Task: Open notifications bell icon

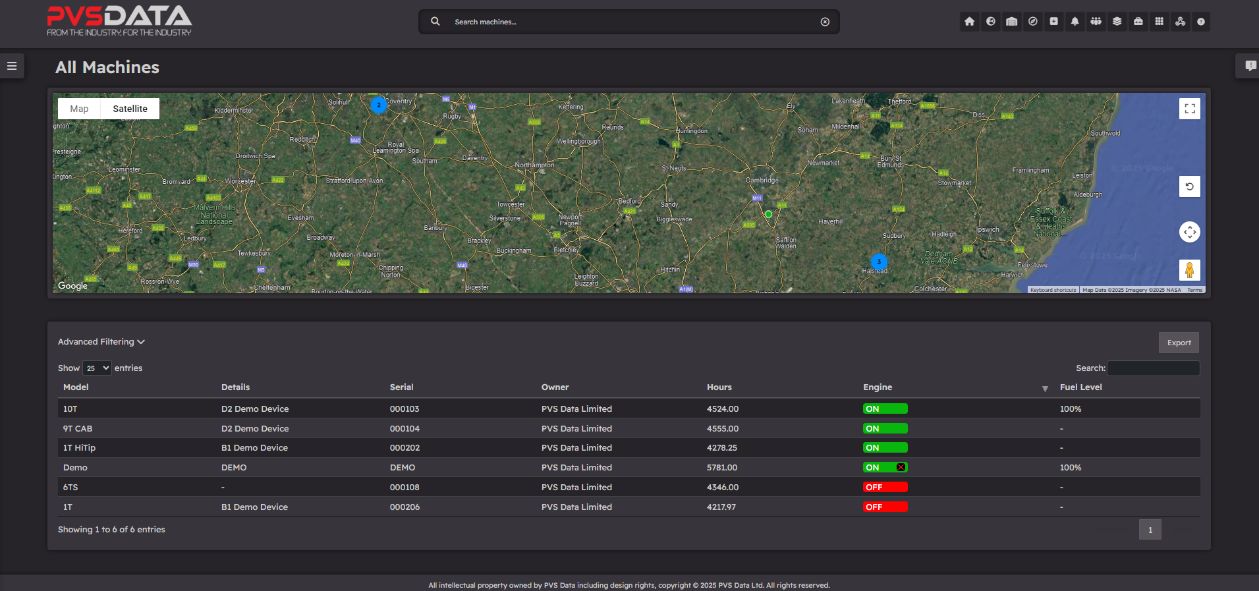Action: [x=1075, y=22]
